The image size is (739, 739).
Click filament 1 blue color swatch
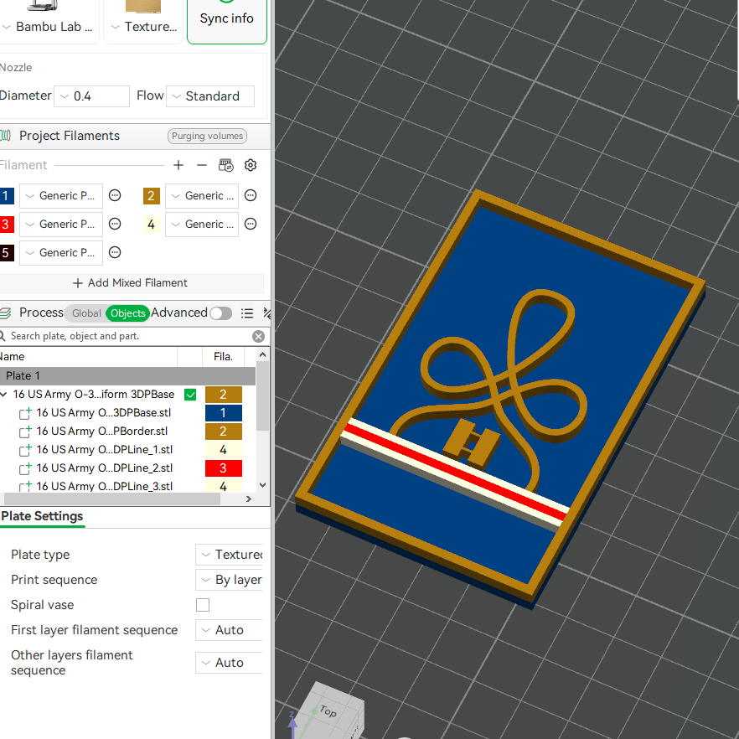[6, 195]
